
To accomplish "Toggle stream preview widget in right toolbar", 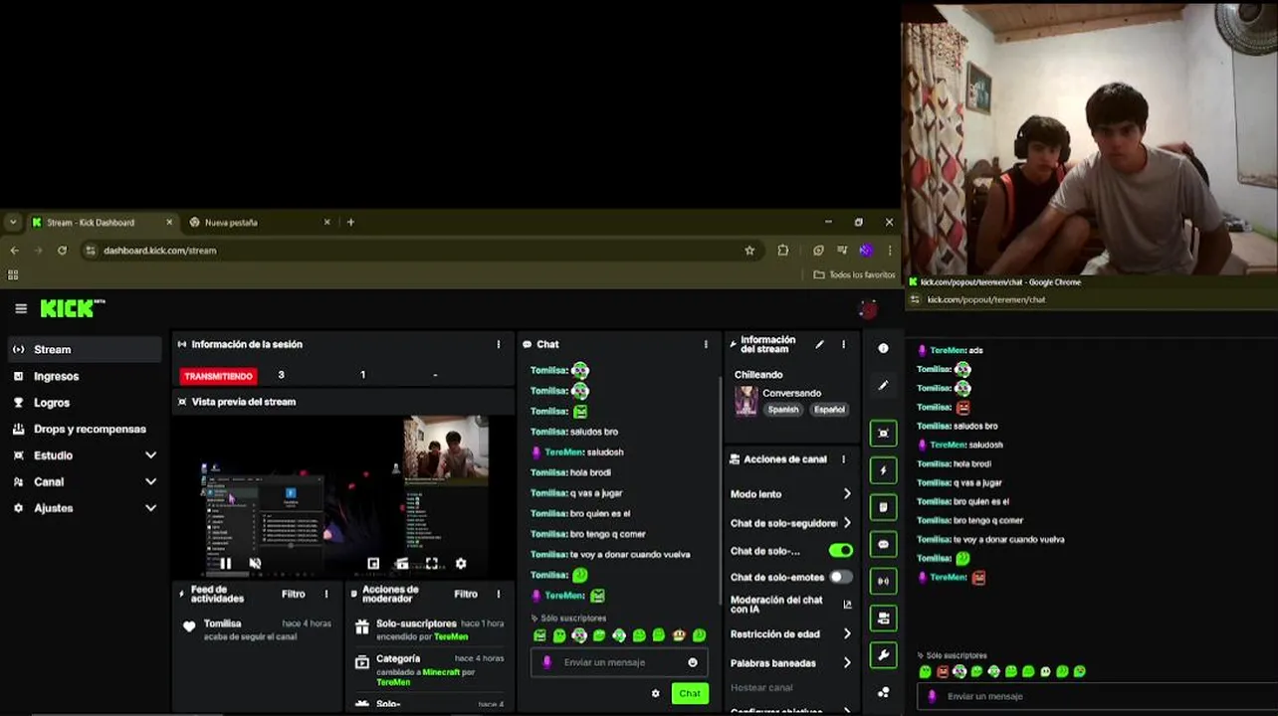I will [x=883, y=433].
